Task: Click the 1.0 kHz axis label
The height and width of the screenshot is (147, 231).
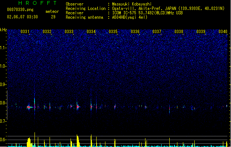Action: pyautogui.click(x=3, y=66)
